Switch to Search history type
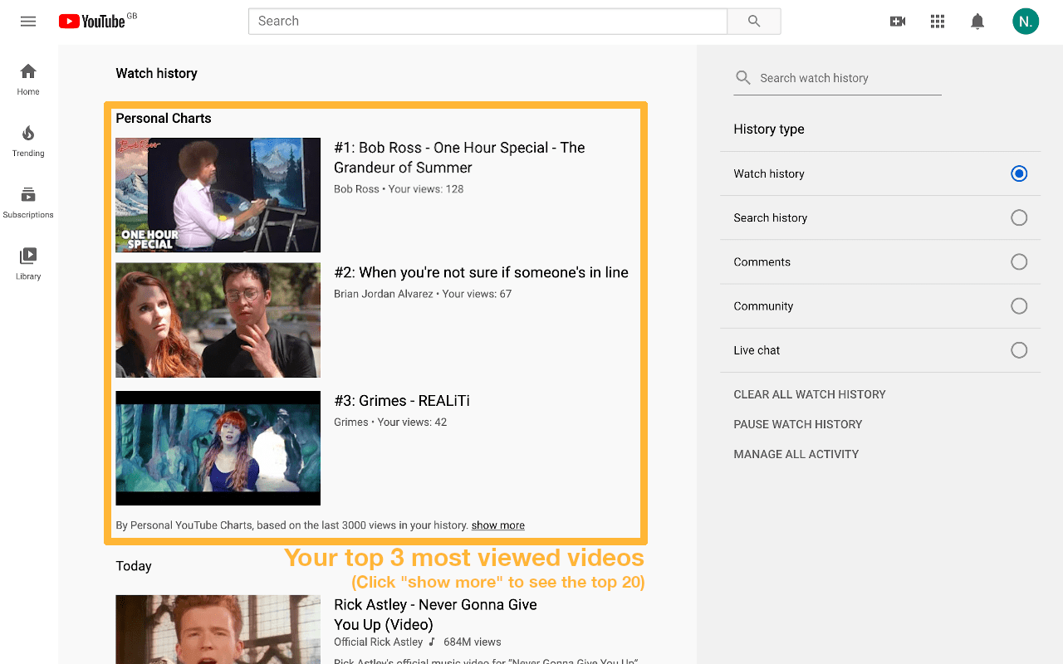 click(x=1019, y=217)
